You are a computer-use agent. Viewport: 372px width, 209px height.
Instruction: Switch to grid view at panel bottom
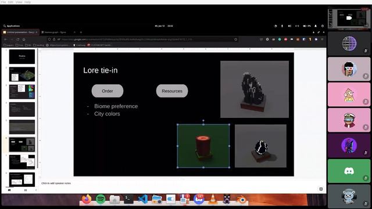(x=26, y=190)
